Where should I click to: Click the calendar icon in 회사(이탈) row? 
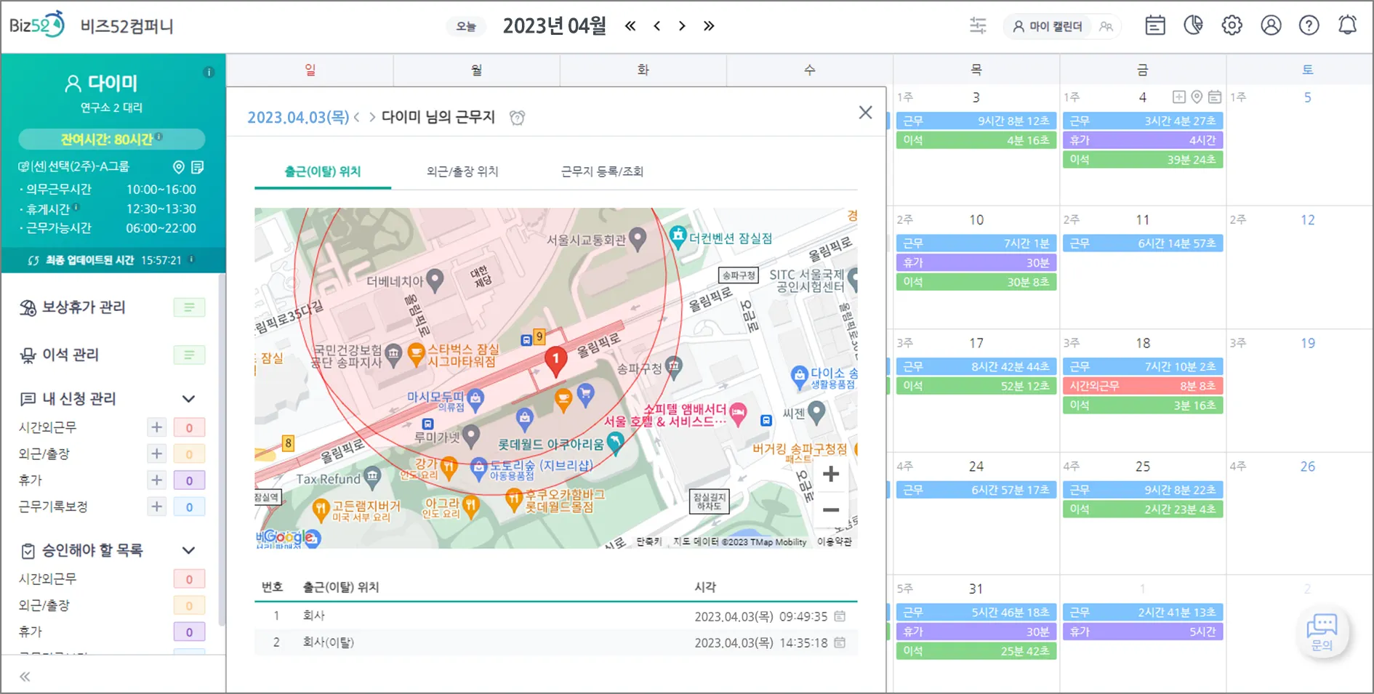[840, 642]
